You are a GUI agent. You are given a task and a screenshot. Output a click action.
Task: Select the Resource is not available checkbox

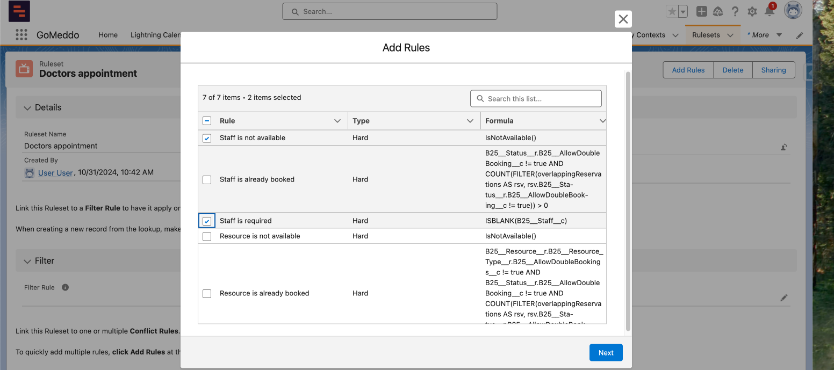coord(207,236)
